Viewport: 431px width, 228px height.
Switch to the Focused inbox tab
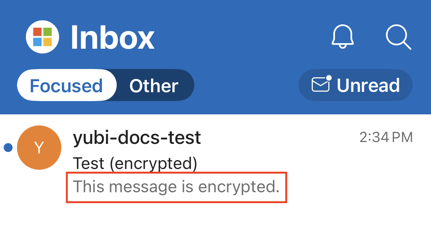point(66,86)
